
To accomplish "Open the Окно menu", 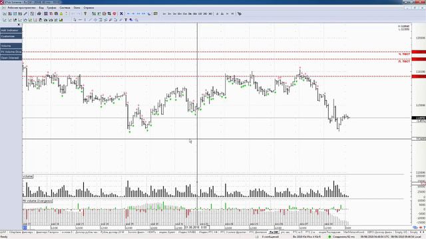I will [77, 8].
